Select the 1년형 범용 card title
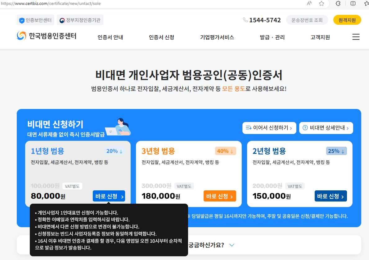The image size is (369, 260). pos(47,151)
